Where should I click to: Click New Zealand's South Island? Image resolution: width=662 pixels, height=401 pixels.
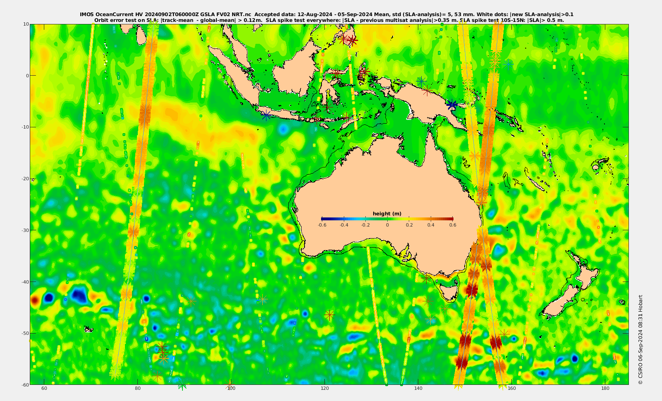click(x=559, y=303)
